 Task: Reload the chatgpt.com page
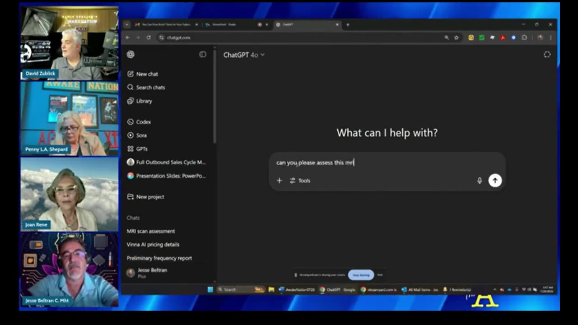(149, 37)
